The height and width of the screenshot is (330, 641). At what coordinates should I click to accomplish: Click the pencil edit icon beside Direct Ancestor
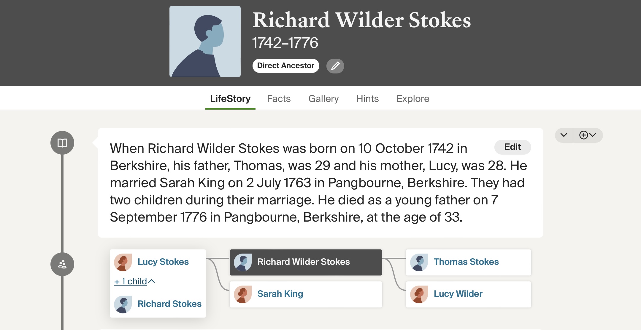(335, 66)
